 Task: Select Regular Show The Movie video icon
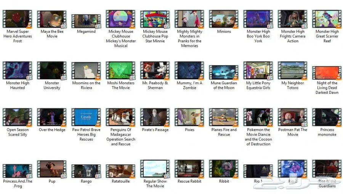tap(155, 169)
